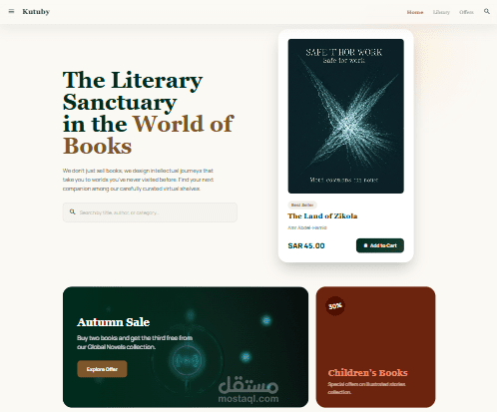497x412 pixels.
Task: Click the 30% discount badge
Action: (x=335, y=306)
